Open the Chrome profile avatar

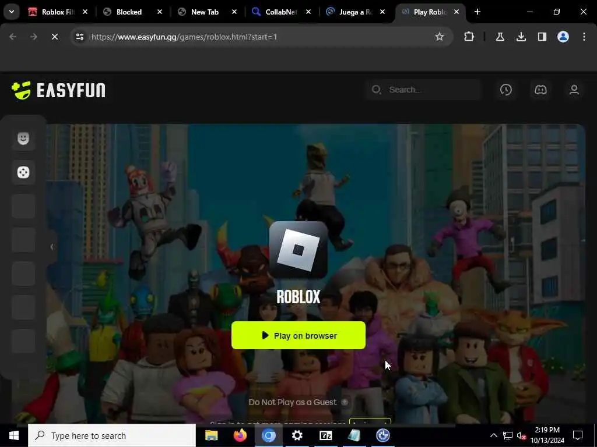[x=563, y=37]
